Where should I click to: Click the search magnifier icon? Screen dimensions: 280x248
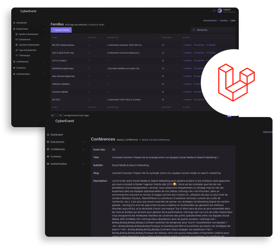194,30
